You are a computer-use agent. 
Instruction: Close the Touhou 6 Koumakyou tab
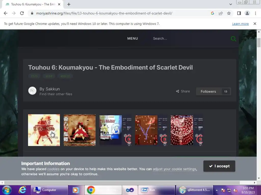59,4
